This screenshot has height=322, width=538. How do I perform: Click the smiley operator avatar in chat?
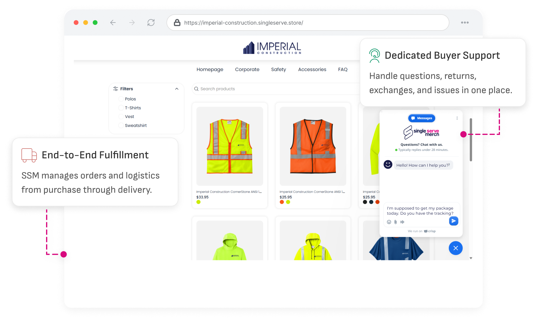(388, 164)
